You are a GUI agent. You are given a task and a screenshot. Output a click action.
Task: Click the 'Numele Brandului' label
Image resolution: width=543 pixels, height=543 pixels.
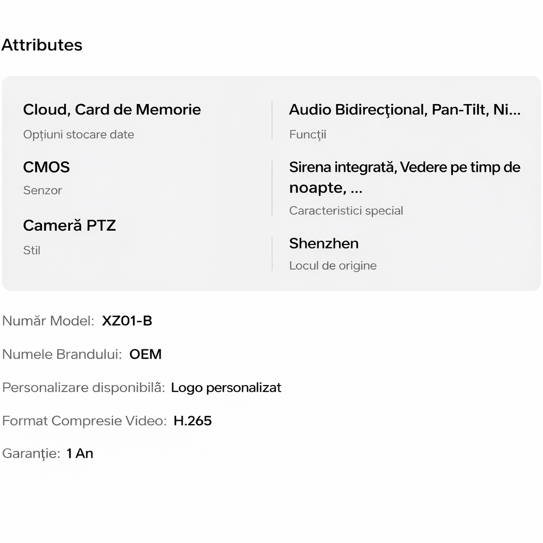coord(62,354)
